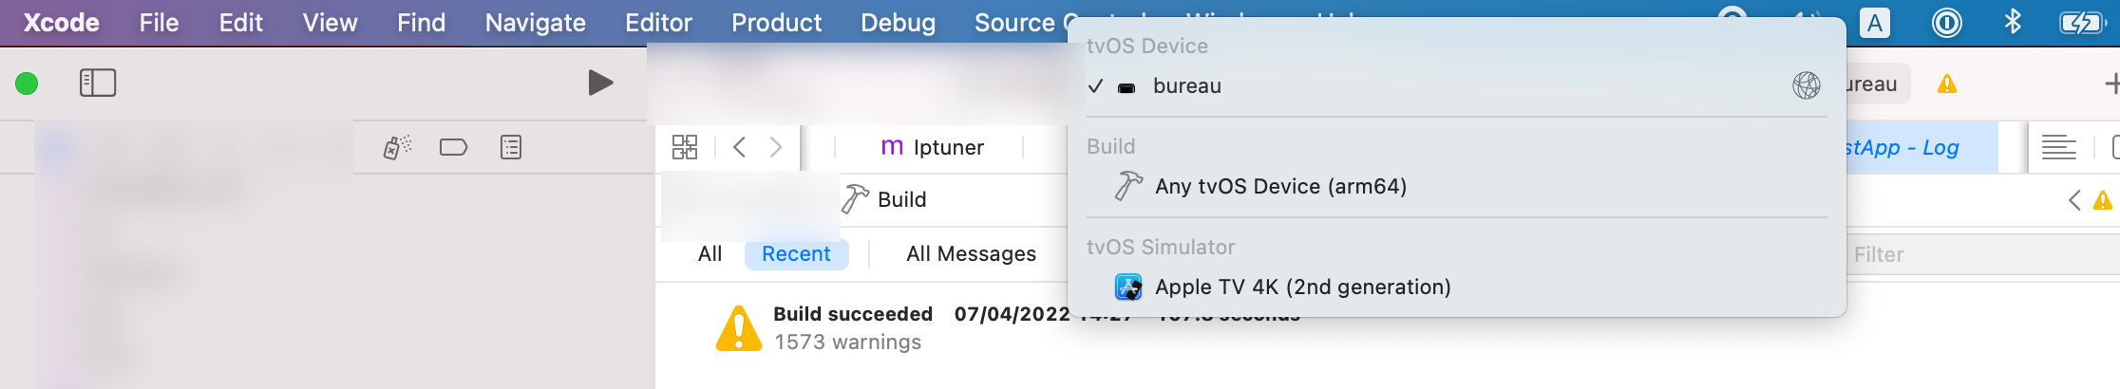
Task: Run the project with the play button
Action: click(600, 83)
